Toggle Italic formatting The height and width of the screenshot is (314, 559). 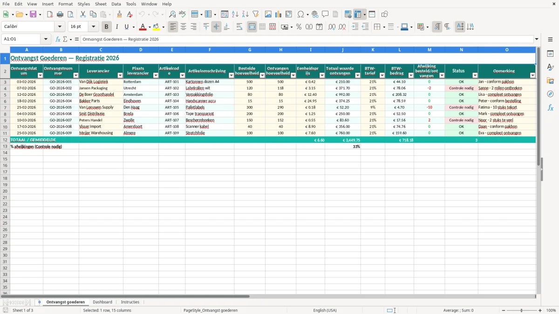pyautogui.click(x=117, y=27)
